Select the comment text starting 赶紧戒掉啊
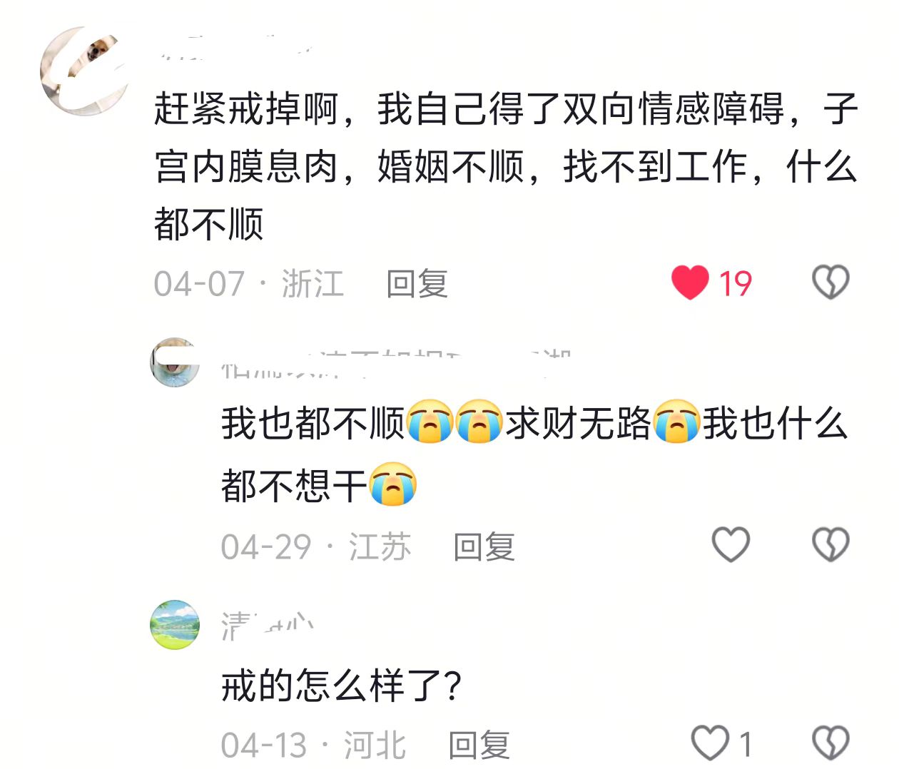This screenshot has height=769, width=899. pos(506,166)
